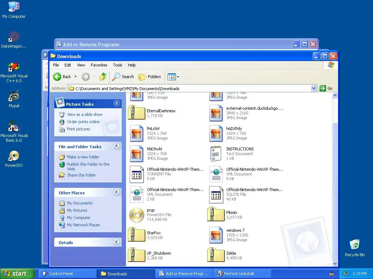The height and width of the screenshot is (279, 373).
Task: Select the hNOhvkt JPEG image icon
Action: 137,154
